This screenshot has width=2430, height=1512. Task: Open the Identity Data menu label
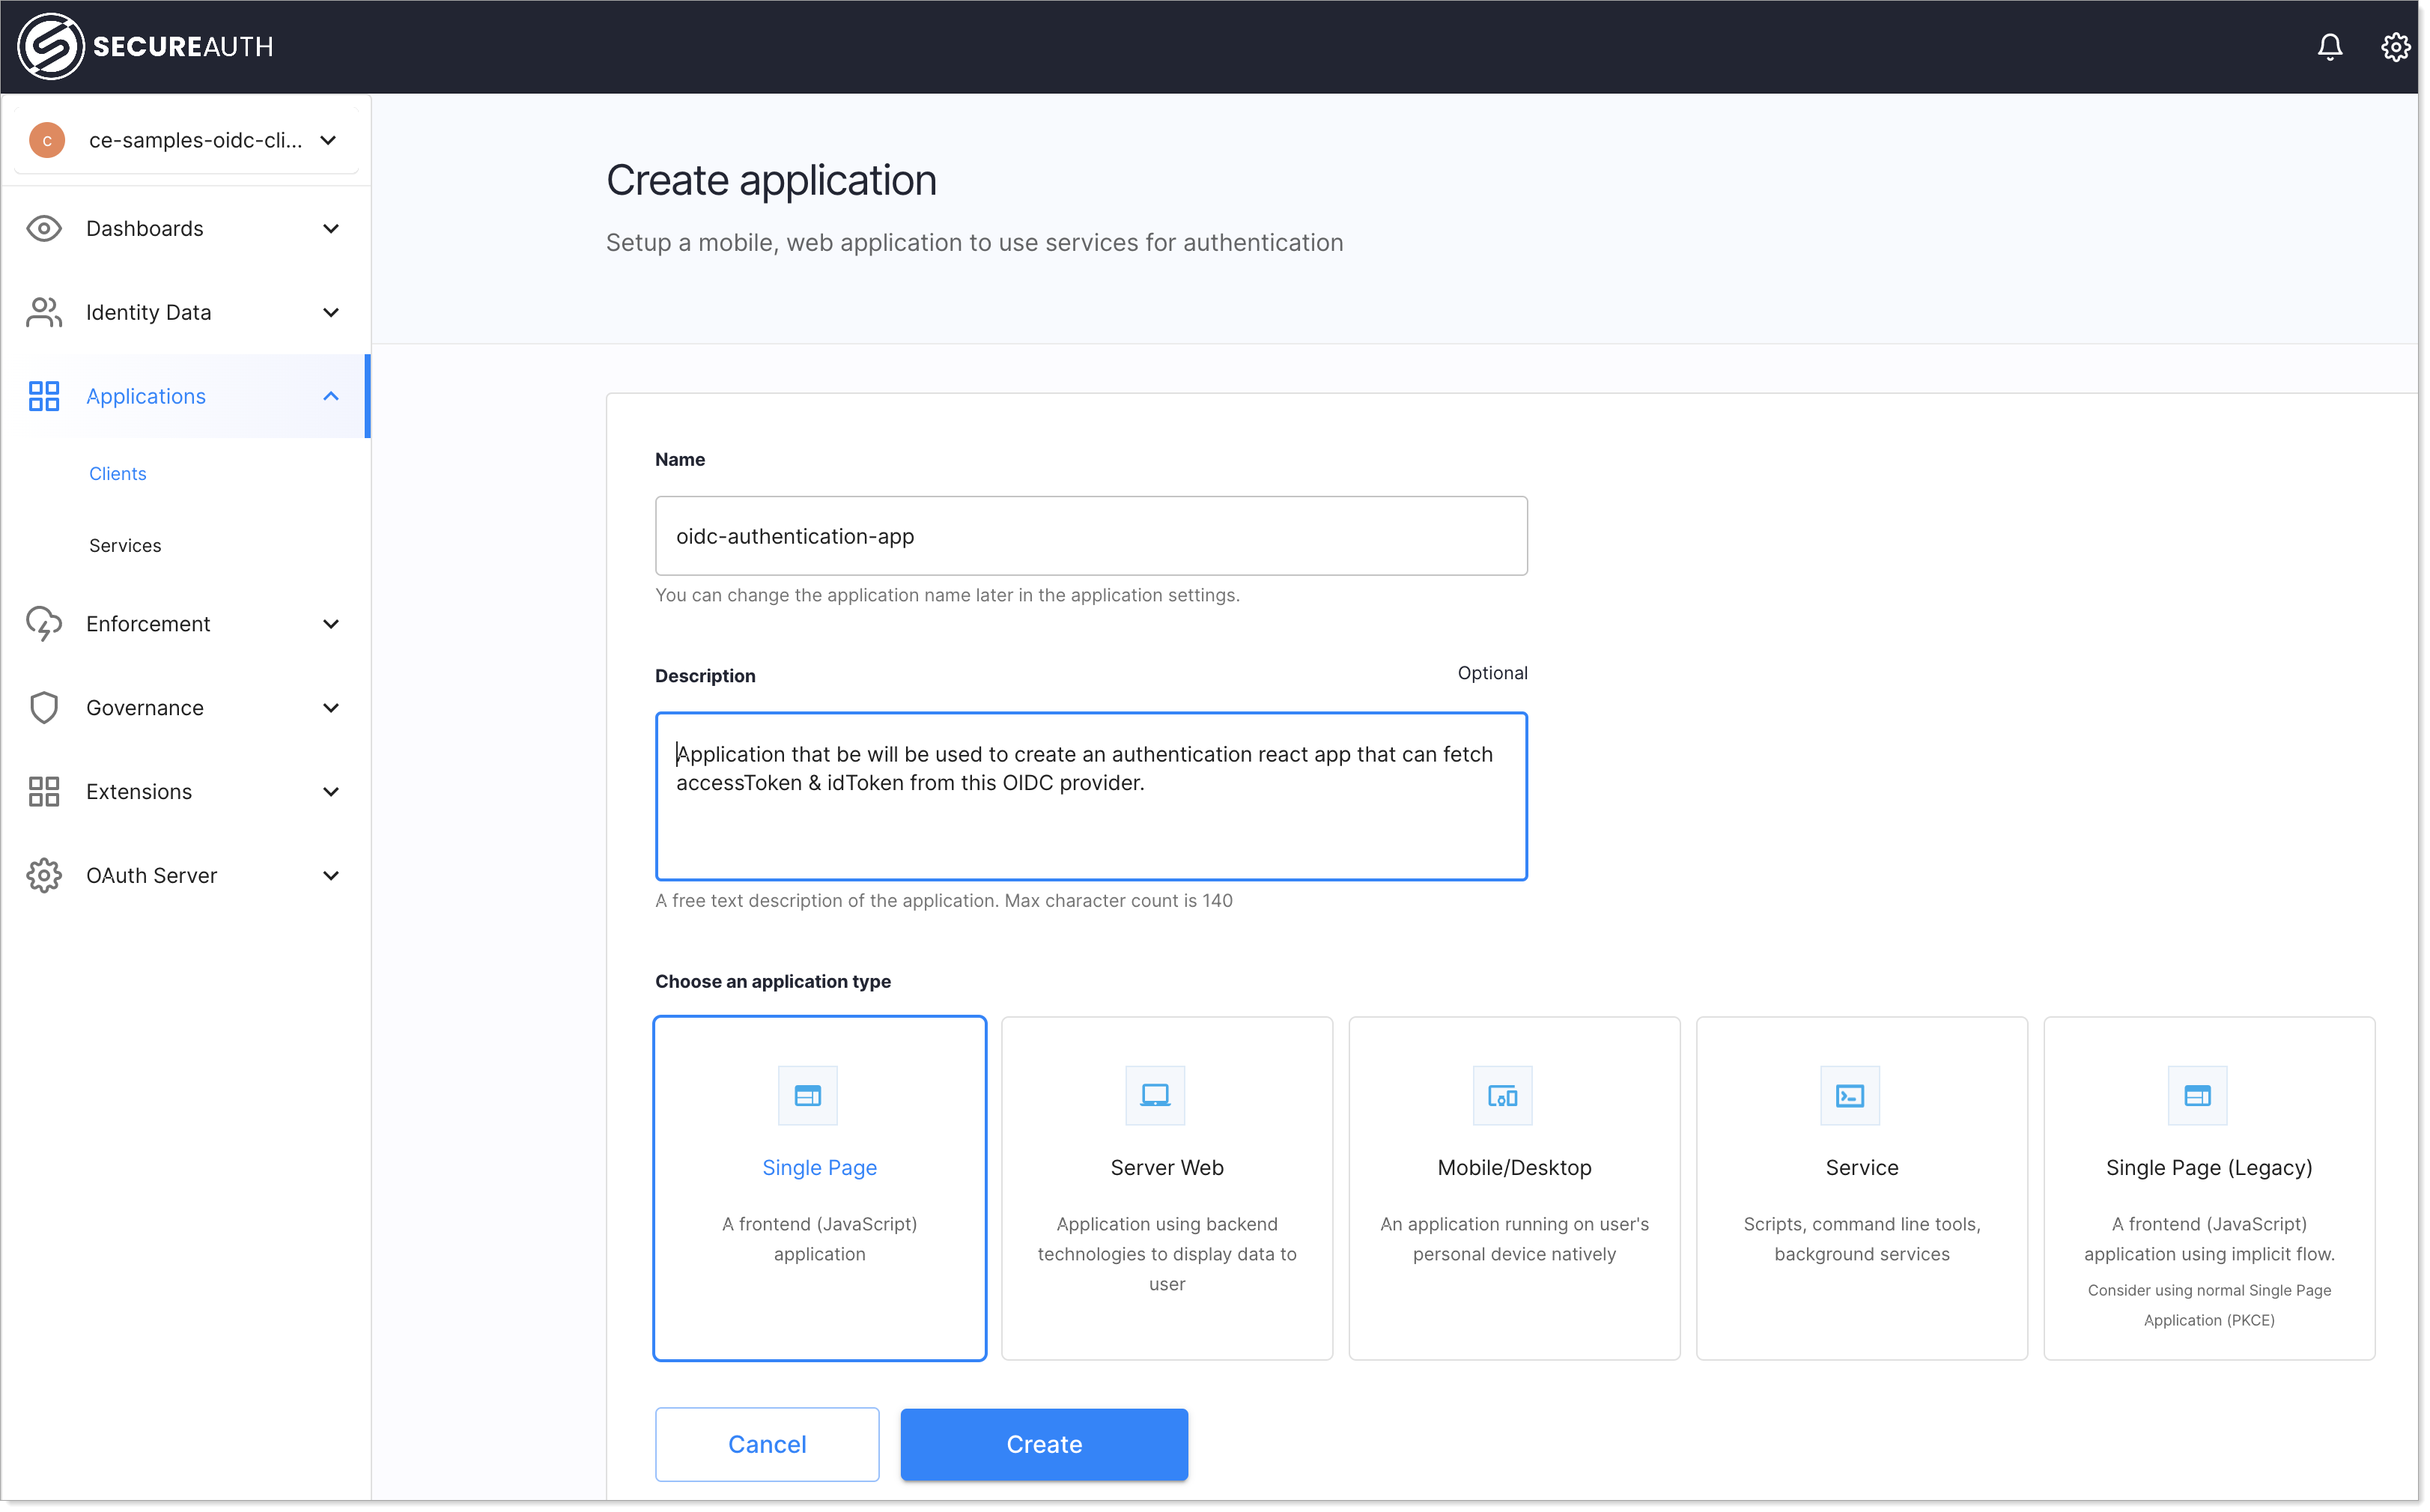pos(149,313)
